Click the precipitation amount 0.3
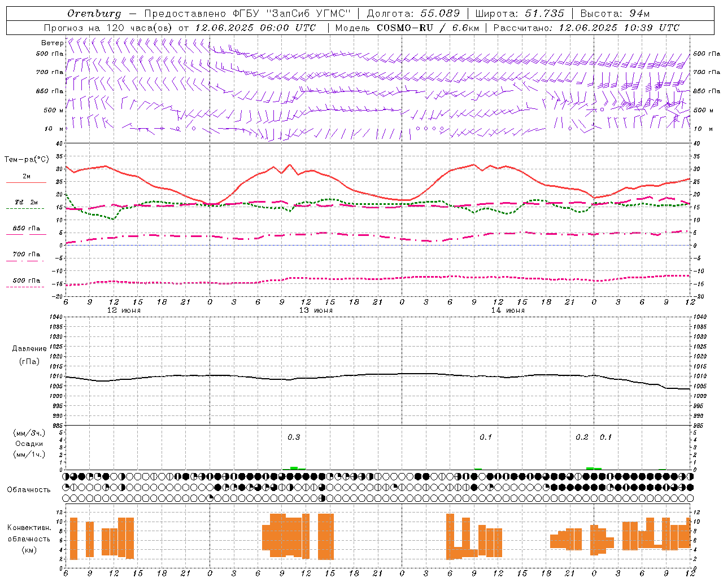The width and height of the screenshot is (723, 578). coord(294,437)
